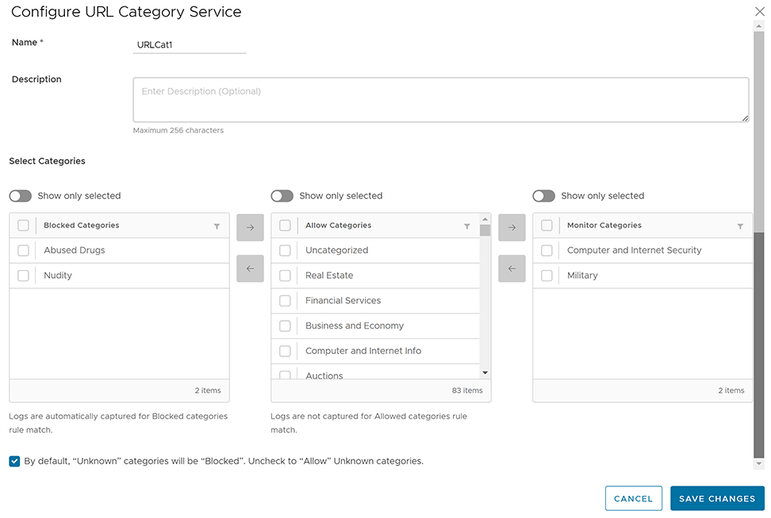The height and width of the screenshot is (518, 771).
Task: Open filter icon in Monitor Categories header
Action: [740, 227]
